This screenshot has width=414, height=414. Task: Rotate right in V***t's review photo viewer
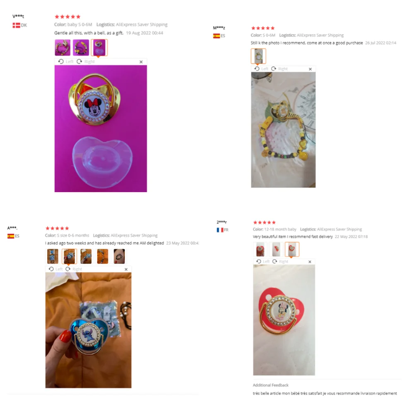pyautogui.click(x=86, y=62)
